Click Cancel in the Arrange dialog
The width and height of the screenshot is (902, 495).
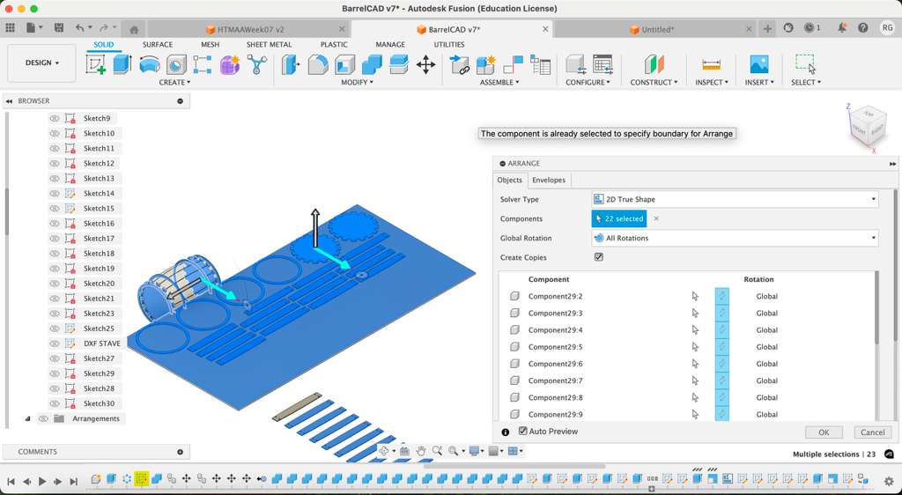[x=872, y=432]
